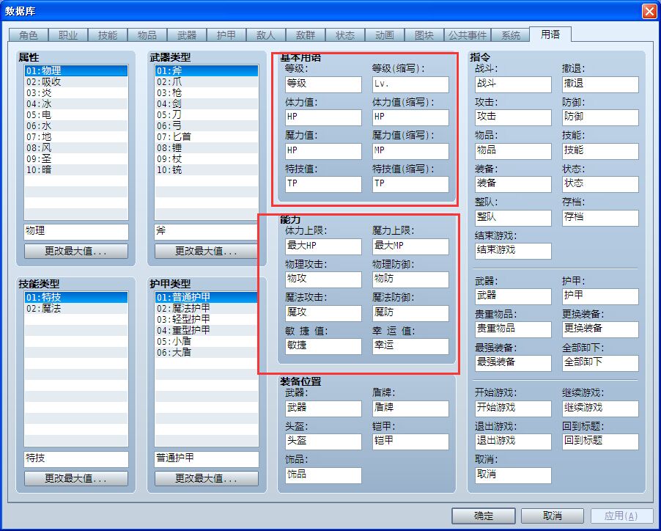This screenshot has width=661, height=531.
Task: Select 03:炎 in the 属性 list
Action: 76,93
